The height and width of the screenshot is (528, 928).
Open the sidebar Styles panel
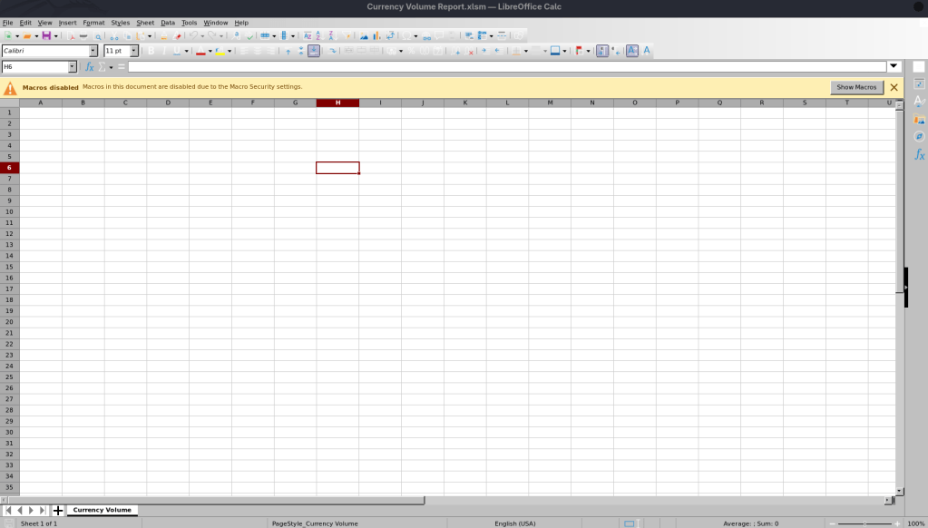coord(919,102)
